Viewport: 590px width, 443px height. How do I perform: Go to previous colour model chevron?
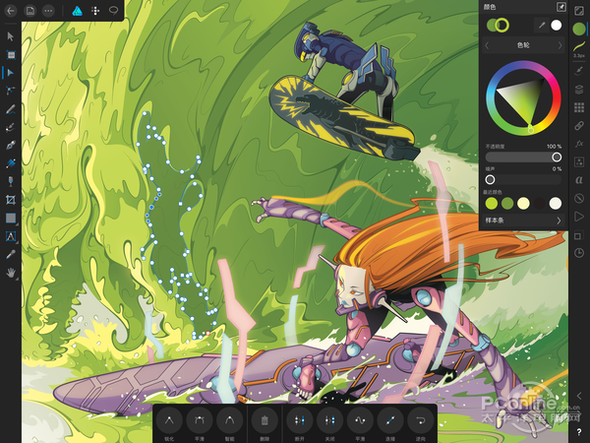487,45
